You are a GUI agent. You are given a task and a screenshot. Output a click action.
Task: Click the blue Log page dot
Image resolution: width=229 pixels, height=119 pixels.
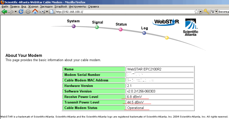coord(144,33)
